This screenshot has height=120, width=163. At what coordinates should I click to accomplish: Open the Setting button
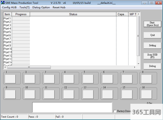coord(152,46)
